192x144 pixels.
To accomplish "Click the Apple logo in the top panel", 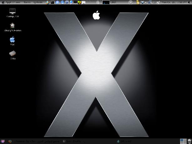I will tap(3, 2).
